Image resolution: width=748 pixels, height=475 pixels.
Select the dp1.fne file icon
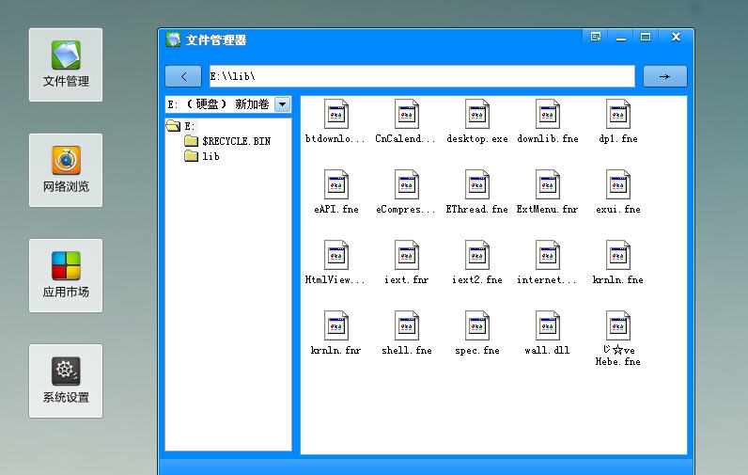618,114
